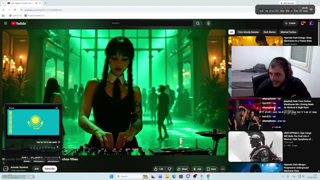The image size is (320, 180).
Task: Open the Amoda Session channel avatar
Action: 6,169
